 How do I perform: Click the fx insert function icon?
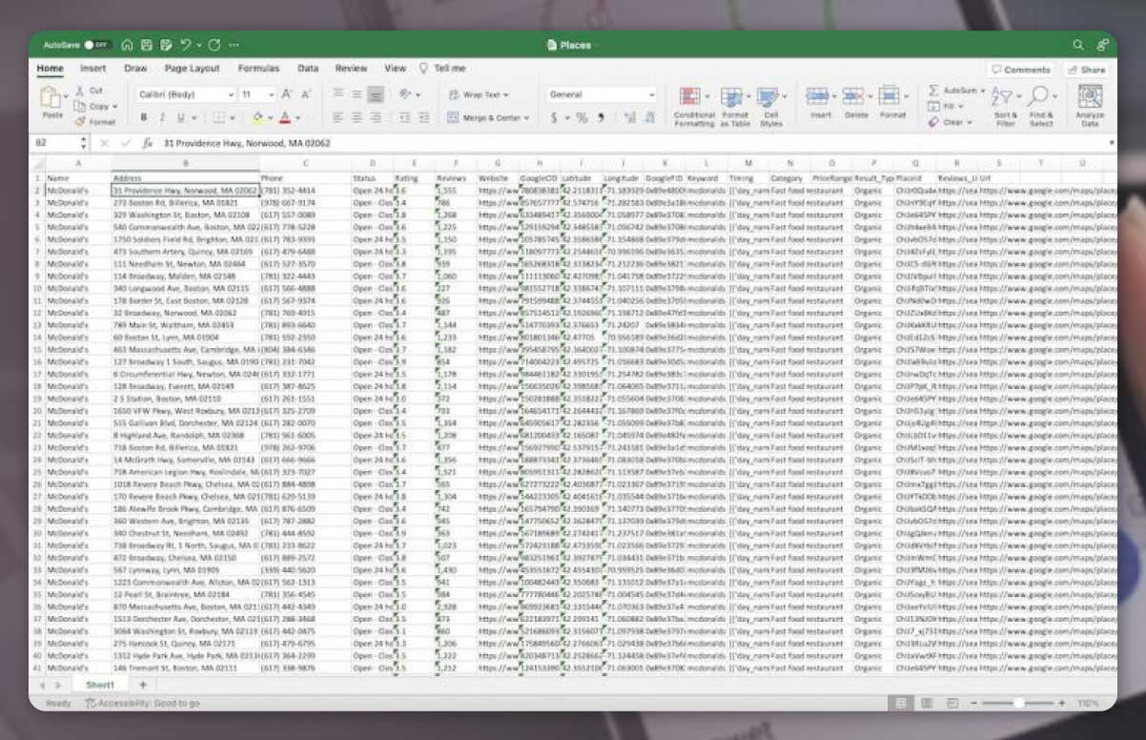tap(147, 143)
